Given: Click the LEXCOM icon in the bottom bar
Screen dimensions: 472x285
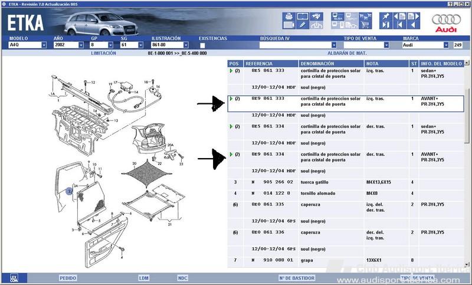Looking at the screenshot, I should click(14, 278).
